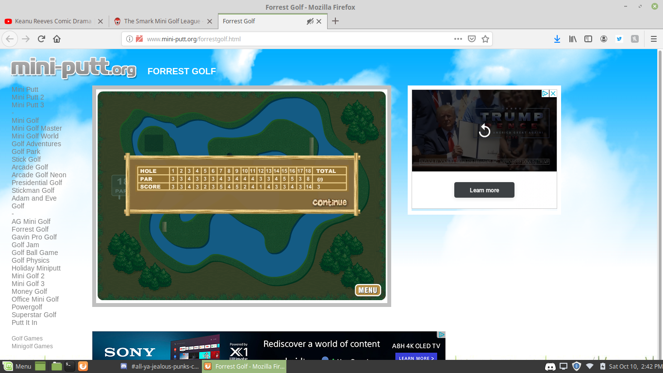
Task: Toggle mute on the Forrest Golf tab
Action: click(310, 21)
